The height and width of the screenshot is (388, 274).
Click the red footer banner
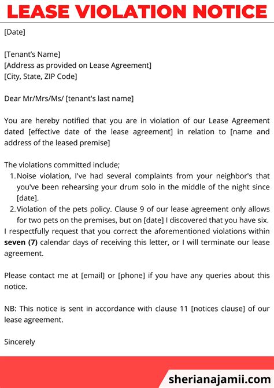[137, 372]
